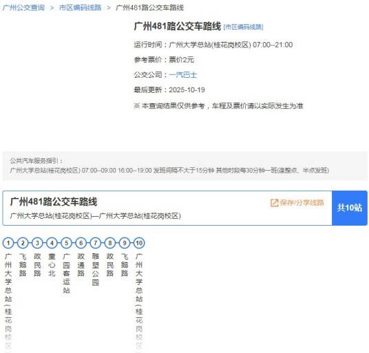Open the 政民路 stop under circle 8
Image resolution: width=369 pixels, height=353 pixels.
[110, 265]
